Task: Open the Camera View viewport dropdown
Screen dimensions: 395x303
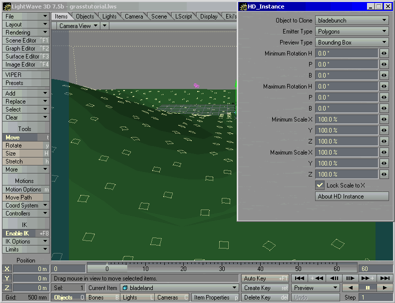Action: coord(78,25)
